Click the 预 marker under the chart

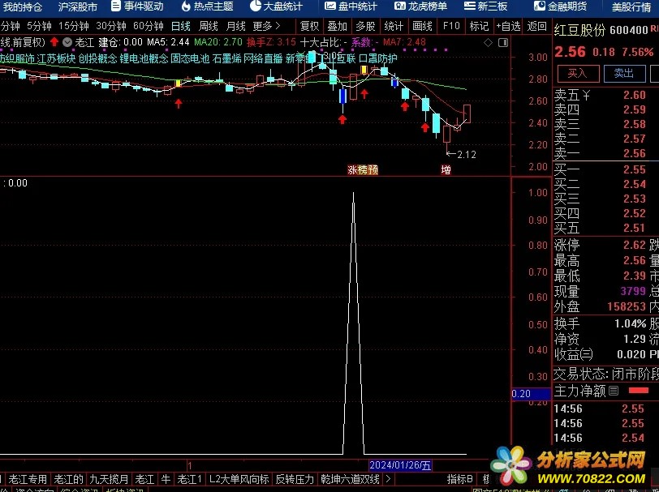coord(373,169)
